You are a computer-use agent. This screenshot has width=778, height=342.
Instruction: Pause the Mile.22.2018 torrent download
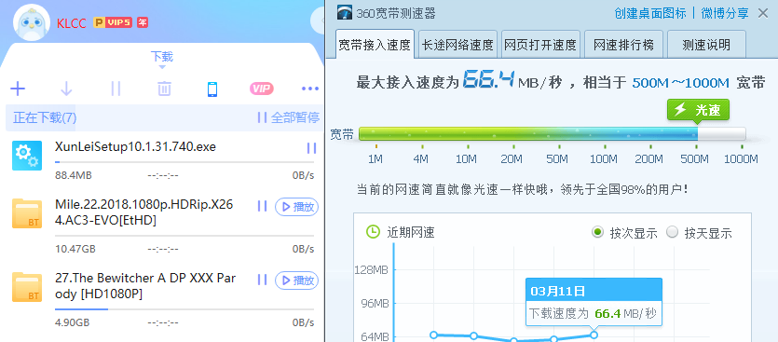(x=263, y=206)
